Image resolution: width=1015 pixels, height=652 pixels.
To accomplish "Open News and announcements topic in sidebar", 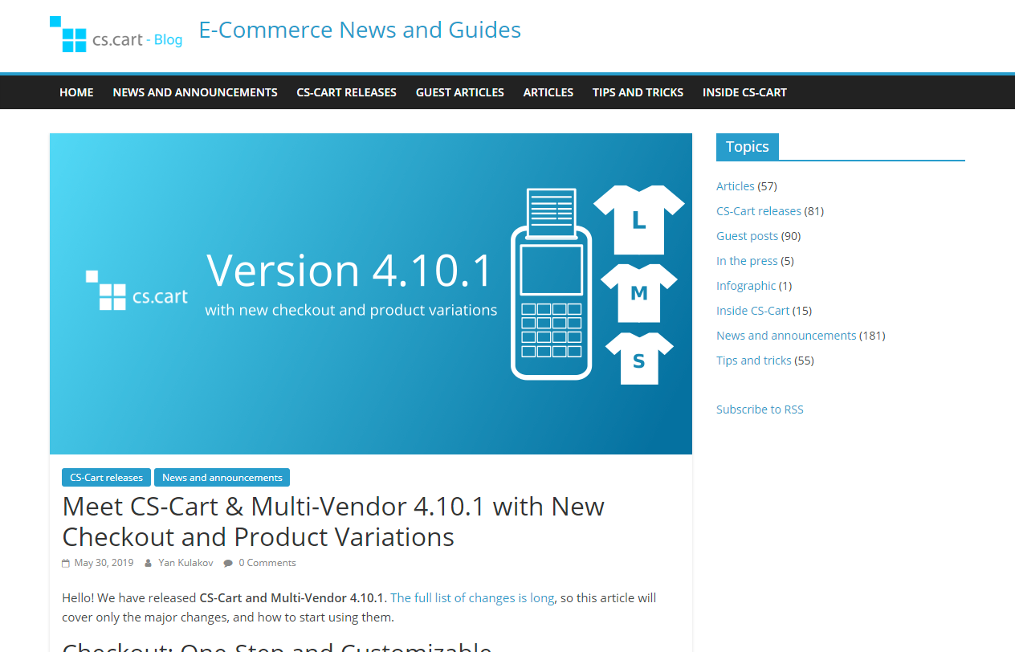I will click(786, 336).
